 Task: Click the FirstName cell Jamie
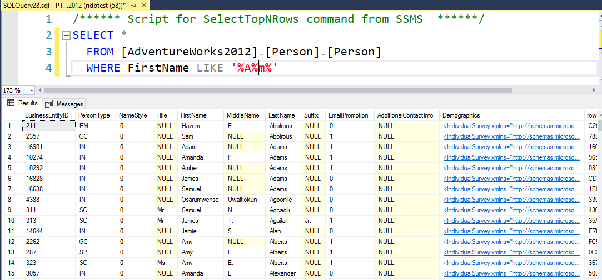click(201, 231)
